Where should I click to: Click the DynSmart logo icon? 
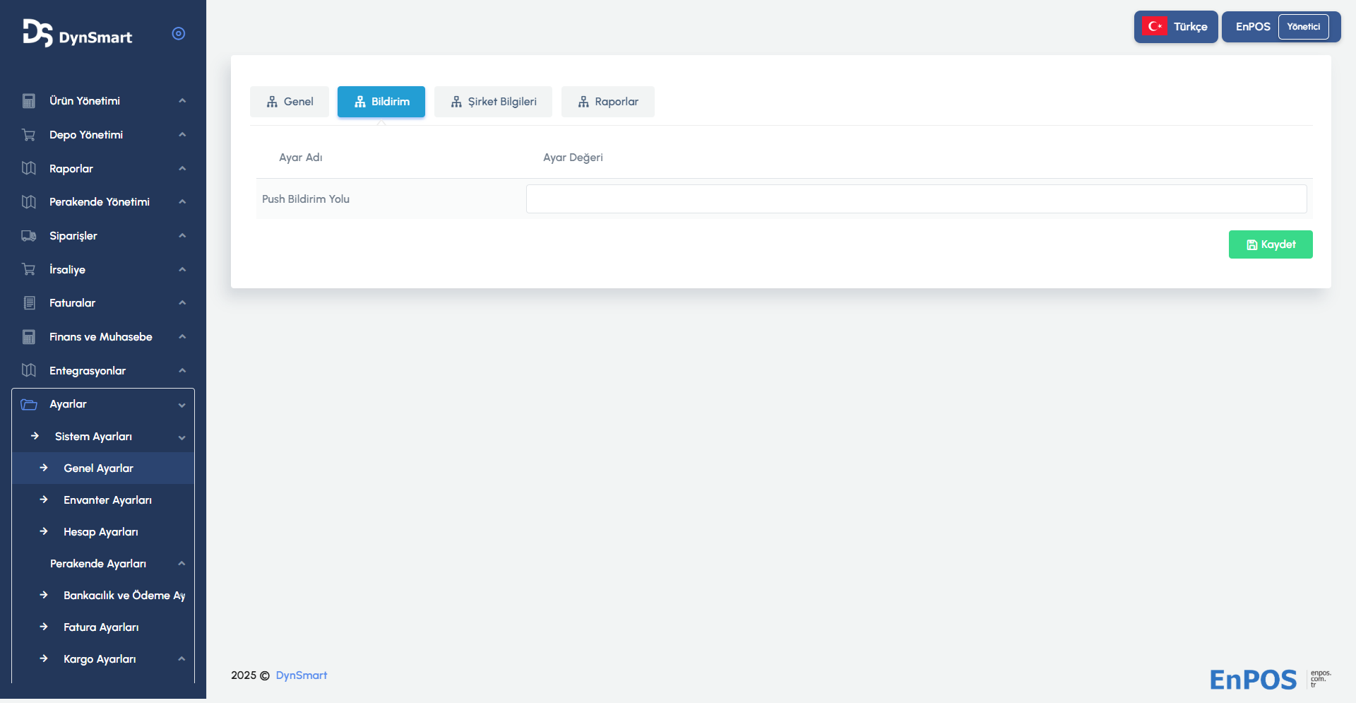37,33
